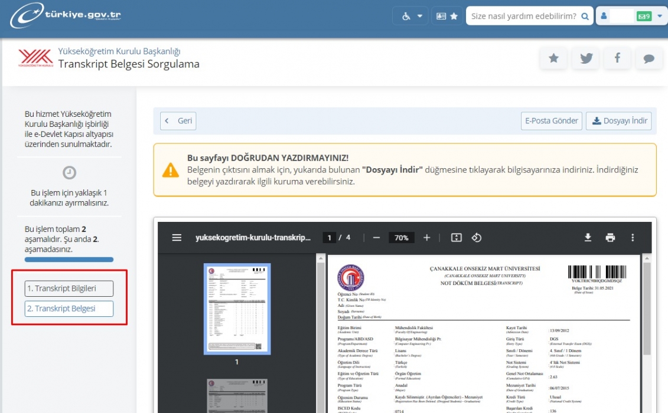The image size is (668, 413).
Task: Rotate the PDF document counterclockwise
Action: [x=476, y=238]
